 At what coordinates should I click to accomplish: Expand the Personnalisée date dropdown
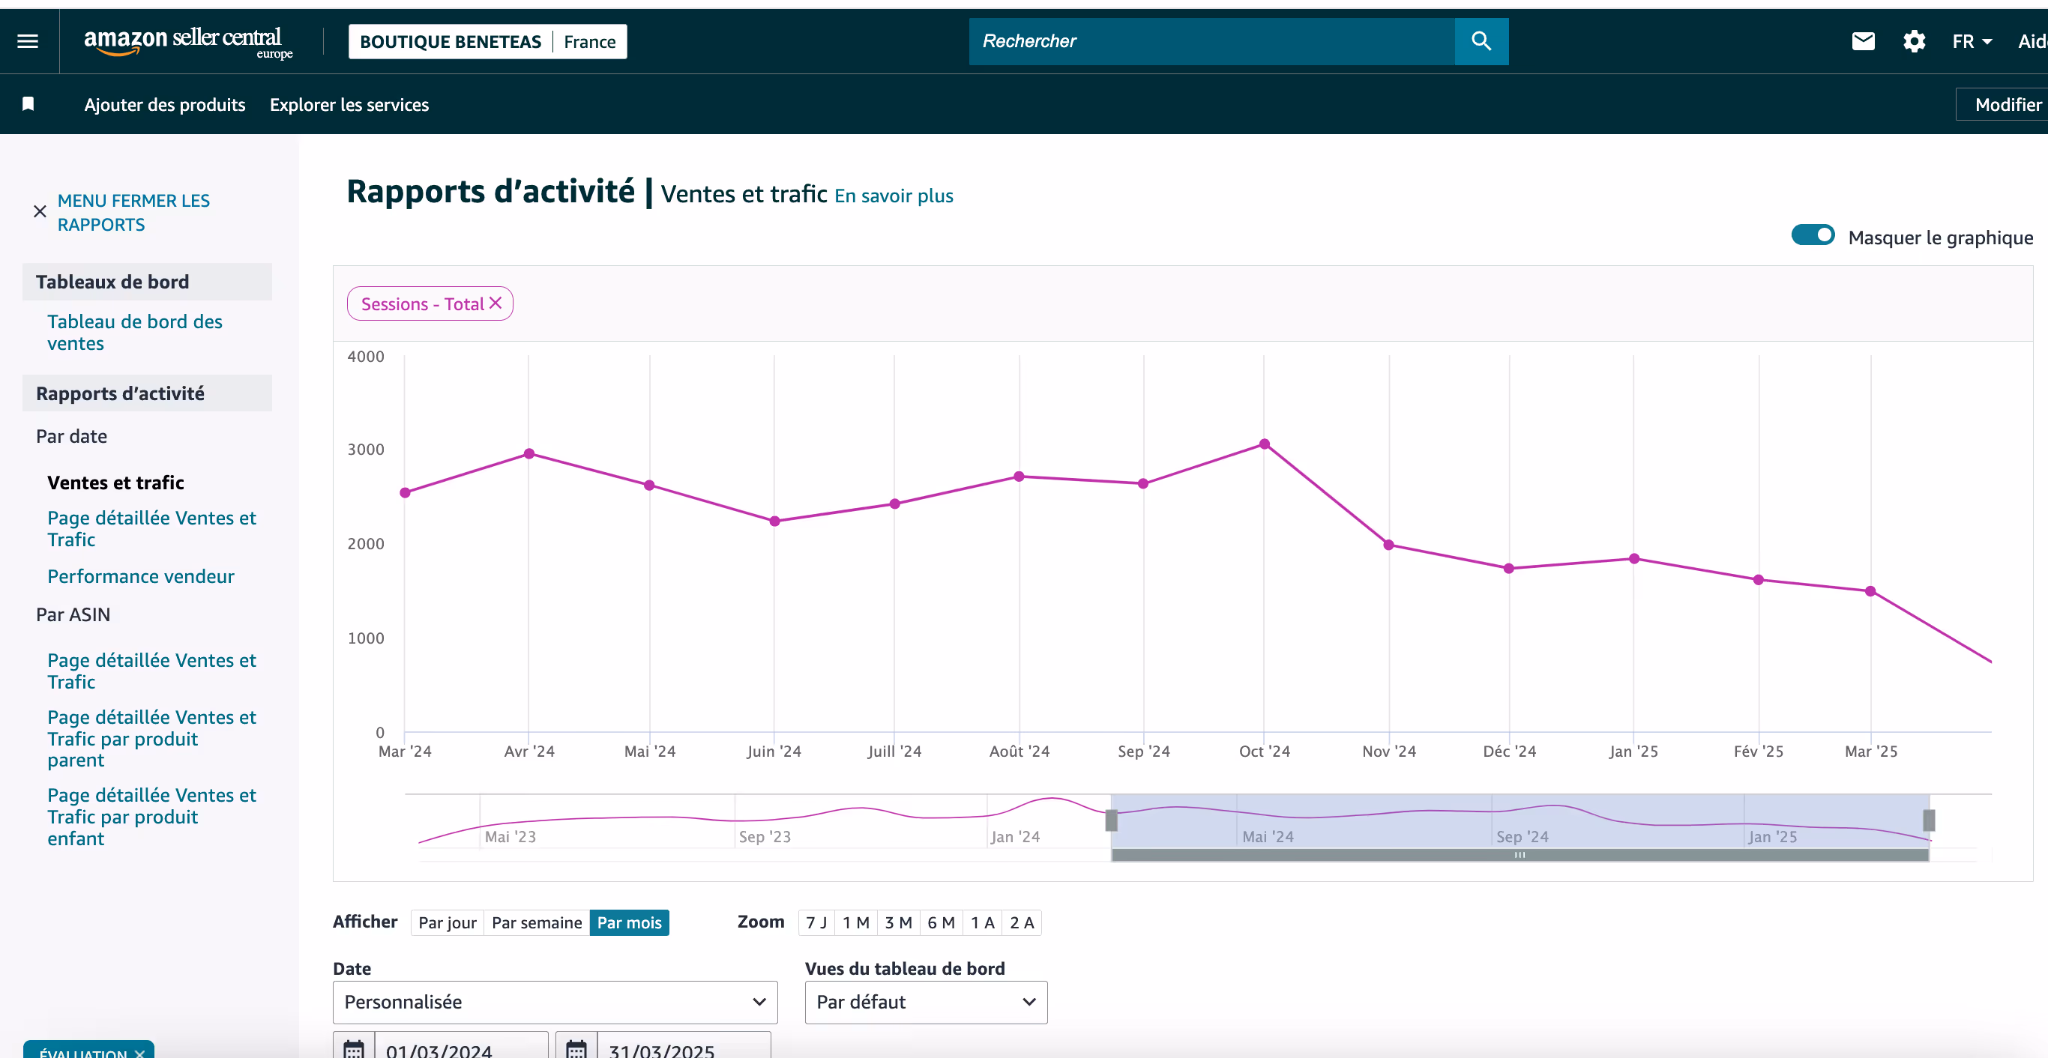(x=554, y=1002)
